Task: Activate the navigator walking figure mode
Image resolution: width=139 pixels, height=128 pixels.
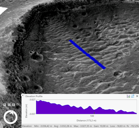Action: (14, 105)
